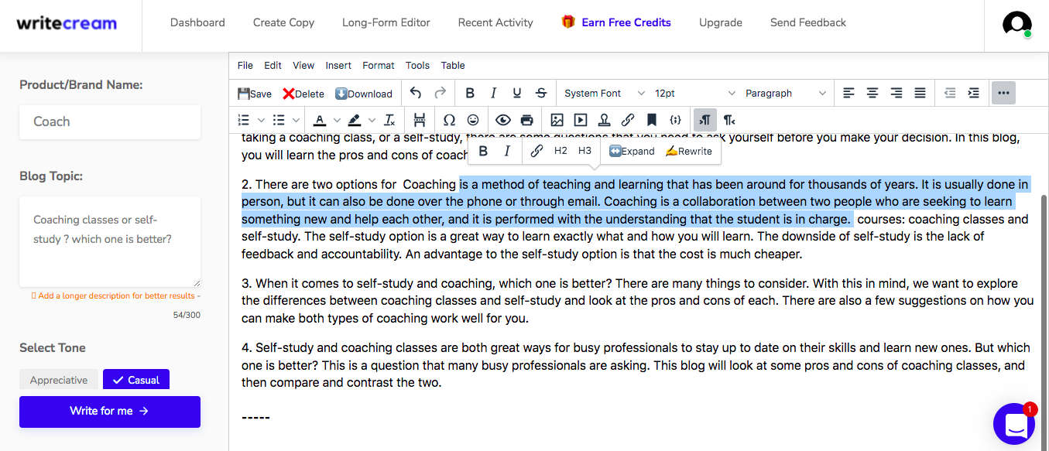Image resolution: width=1049 pixels, height=451 pixels.
Task: Print the blog post
Action: (526, 120)
